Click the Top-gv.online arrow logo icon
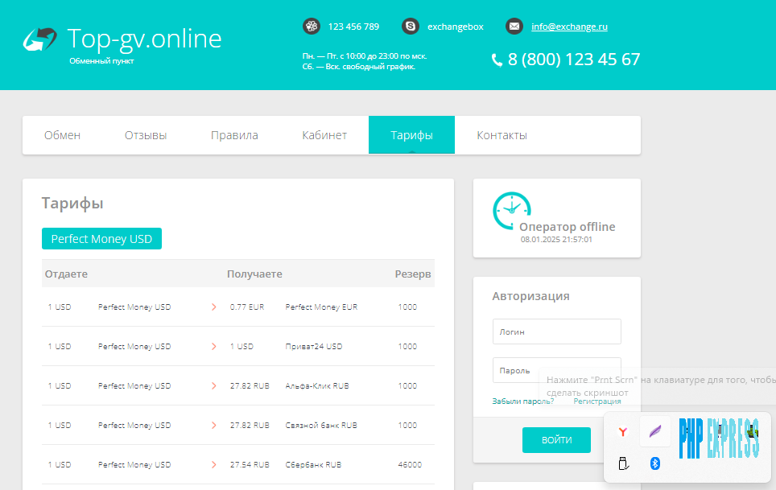Image resolution: width=776 pixels, height=490 pixels. tap(39, 39)
